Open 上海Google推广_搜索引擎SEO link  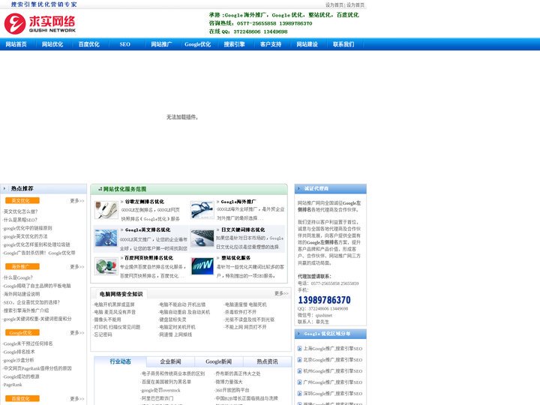(x=333, y=349)
